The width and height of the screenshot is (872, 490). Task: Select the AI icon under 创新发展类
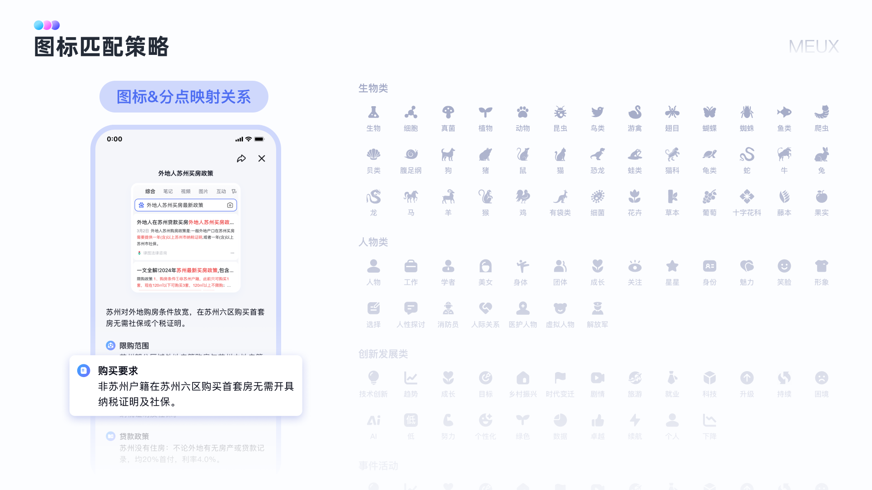(x=373, y=420)
